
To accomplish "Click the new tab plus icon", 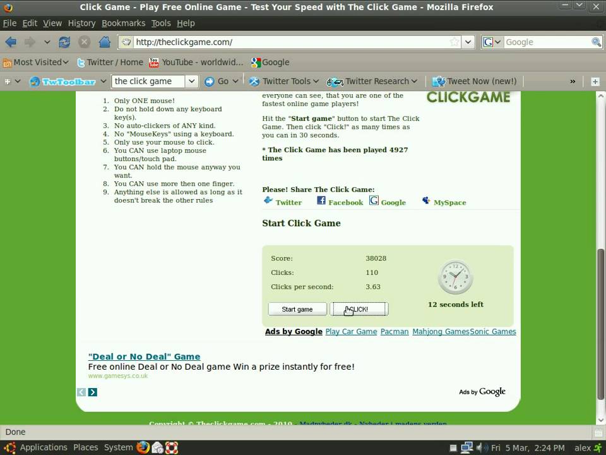I will (595, 82).
